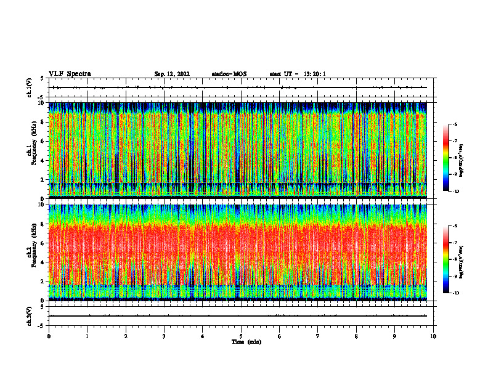Image resolution: width=488 pixels, height=377 pixels.
Task: Click the ch.2 spectrogram color scale bar
Action: (x=446, y=259)
